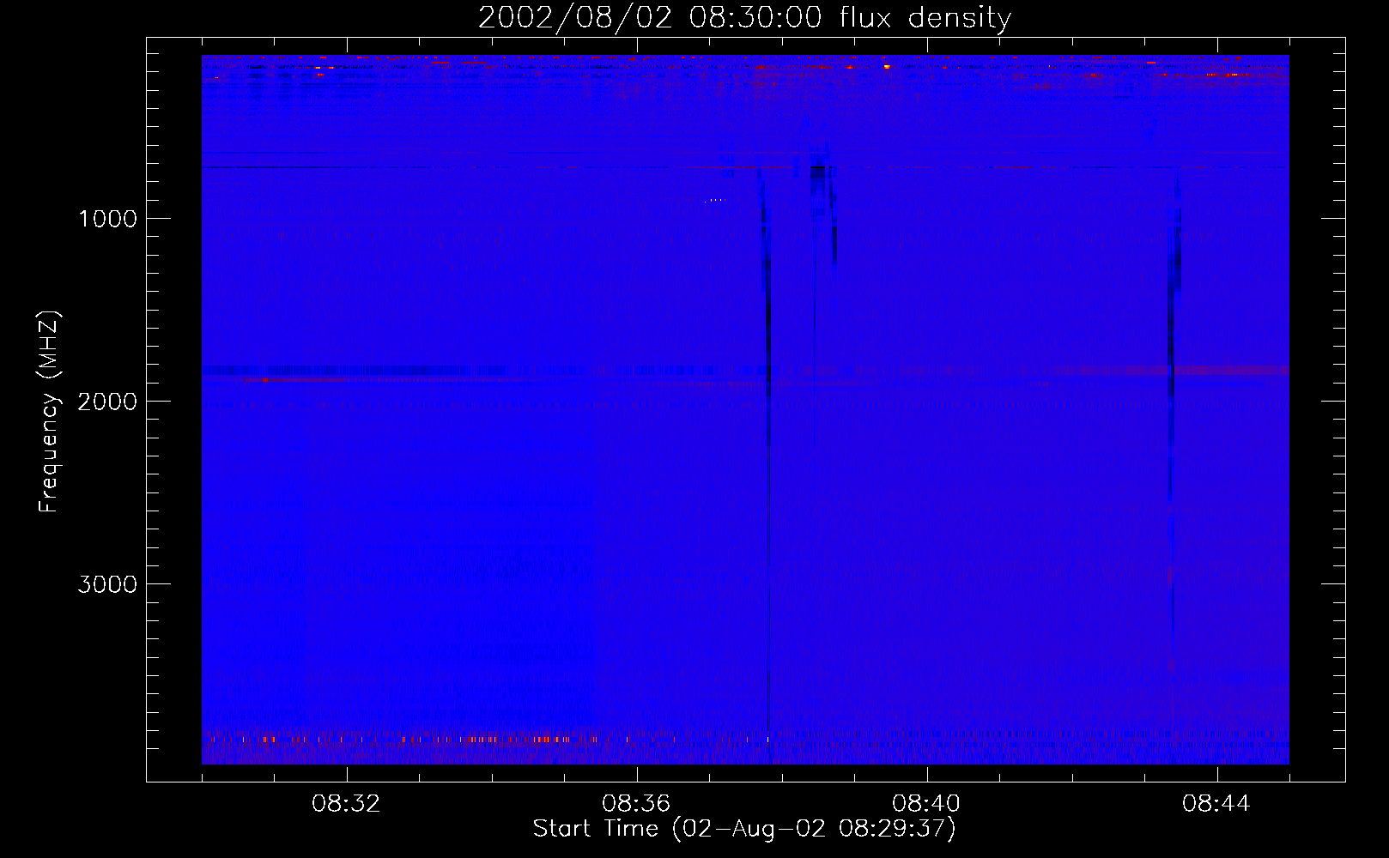This screenshot has width=1389, height=858.
Task: Click the 08:36 time tick label
Action: pyautogui.click(x=636, y=804)
